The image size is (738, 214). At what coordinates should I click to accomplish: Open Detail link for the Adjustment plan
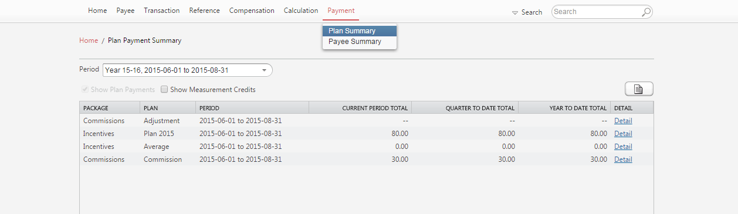623,121
